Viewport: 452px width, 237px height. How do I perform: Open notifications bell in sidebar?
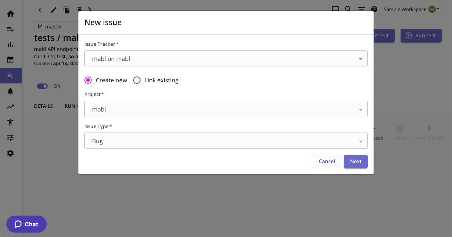point(11,91)
